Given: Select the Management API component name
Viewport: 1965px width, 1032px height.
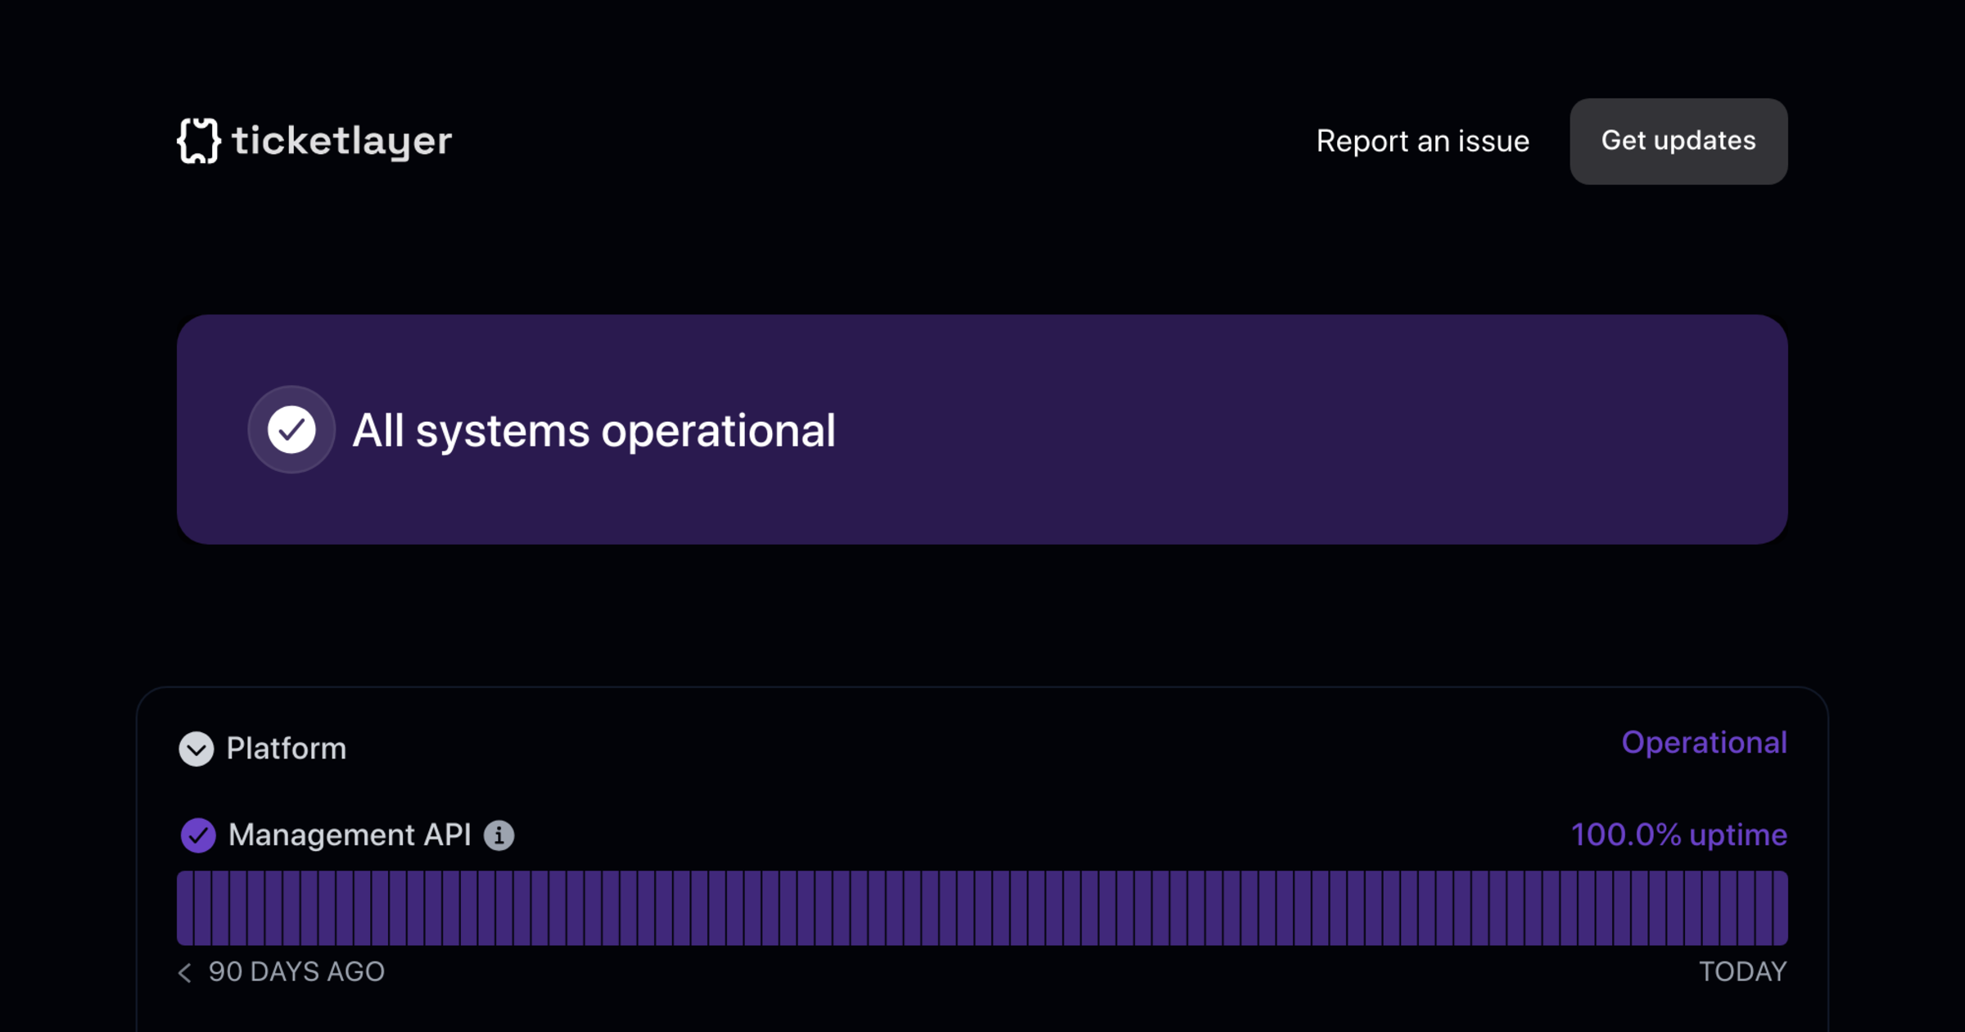Looking at the screenshot, I should click(350, 835).
